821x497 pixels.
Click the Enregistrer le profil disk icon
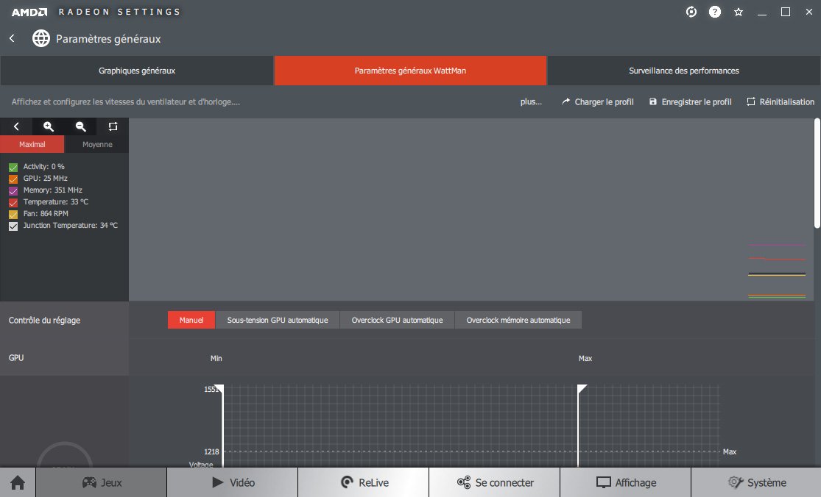coord(653,101)
